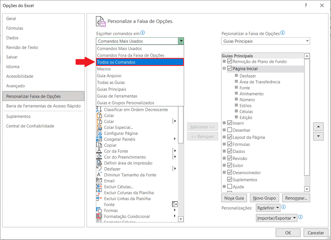Select the Macros option in dropdown
Screen dimensions: 331x240
click(140, 69)
